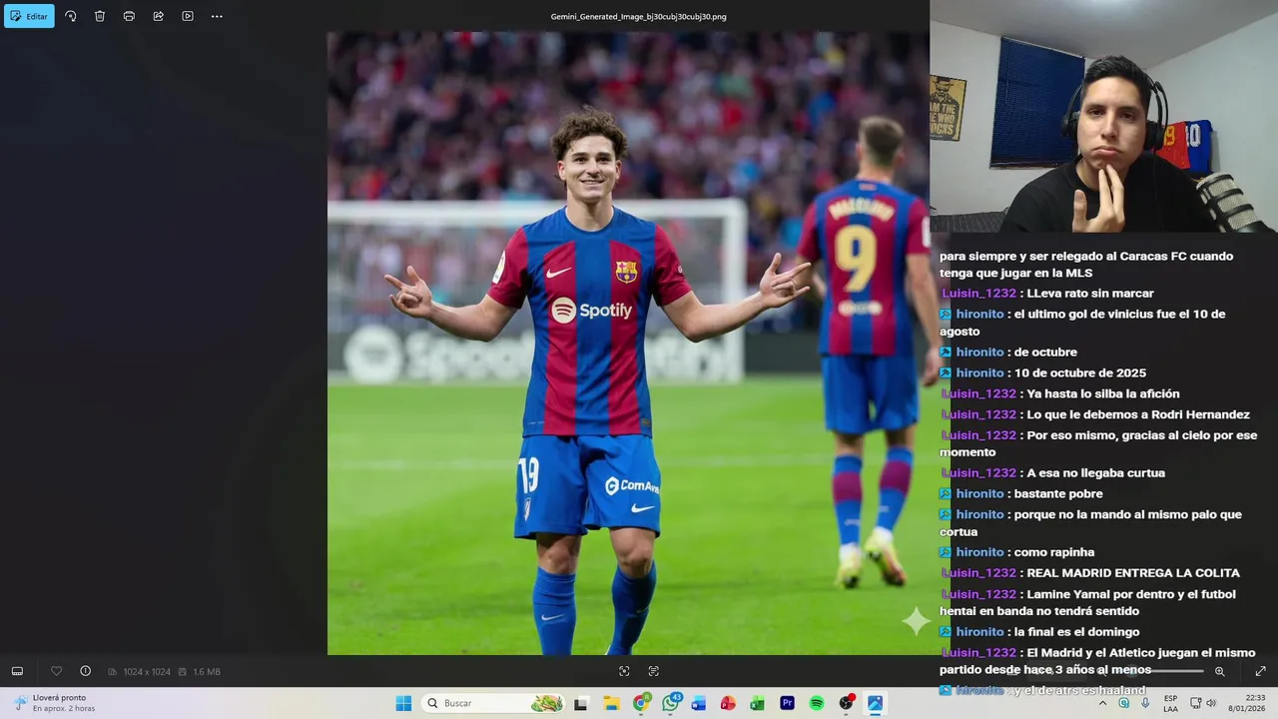1278x719 pixels.
Task: Expand the system tray hidden icons chevron
Action: tap(1102, 703)
